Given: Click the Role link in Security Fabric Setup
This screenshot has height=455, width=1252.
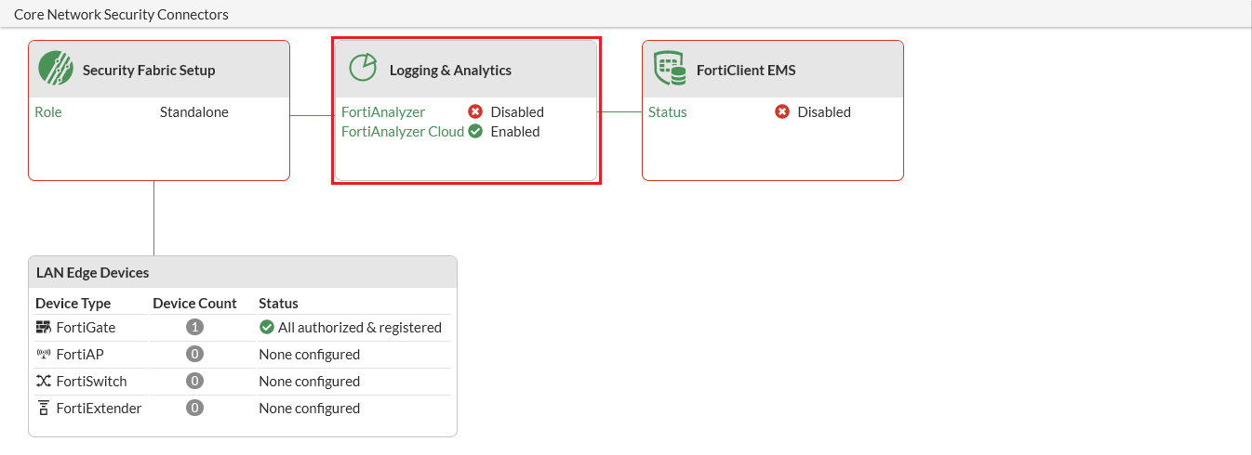Looking at the screenshot, I should (x=48, y=112).
